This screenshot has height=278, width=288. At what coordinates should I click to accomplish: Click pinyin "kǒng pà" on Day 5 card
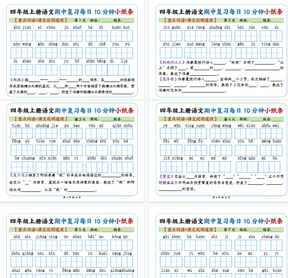[120, 237]
